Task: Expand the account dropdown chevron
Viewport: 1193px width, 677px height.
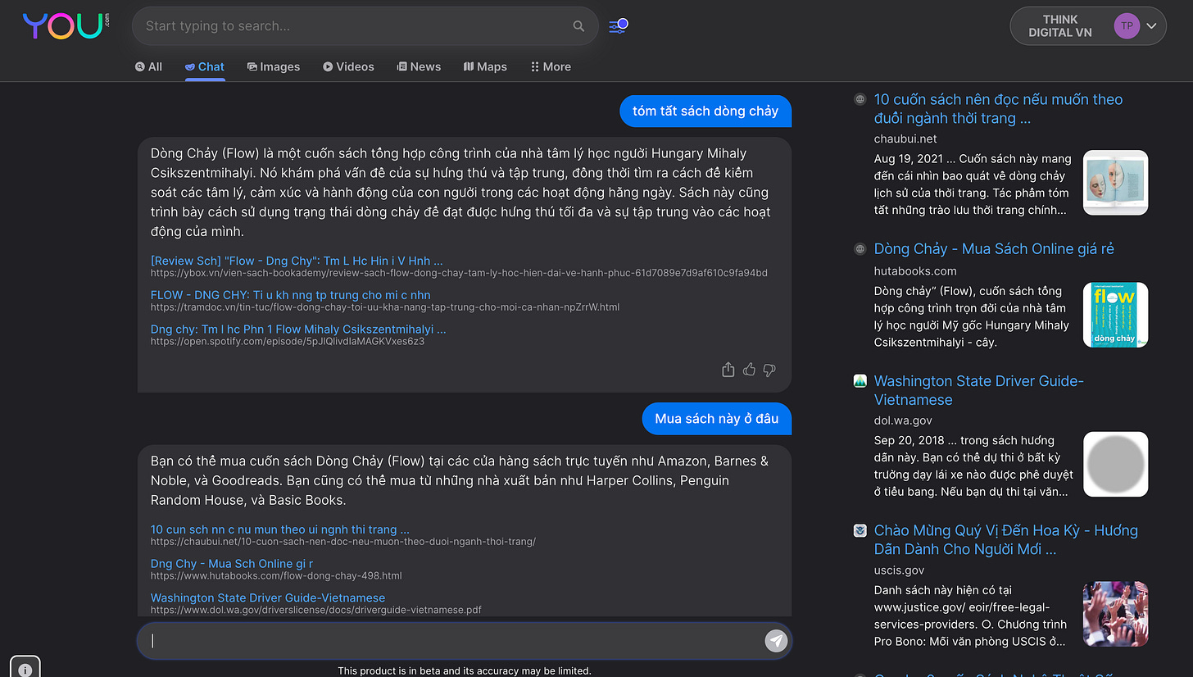Action: (x=1151, y=26)
